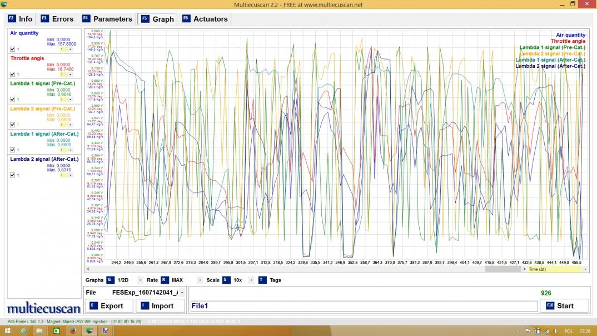Go to the Actuators tab
The width and height of the screenshot is (597, 336).
click(205, 19)
